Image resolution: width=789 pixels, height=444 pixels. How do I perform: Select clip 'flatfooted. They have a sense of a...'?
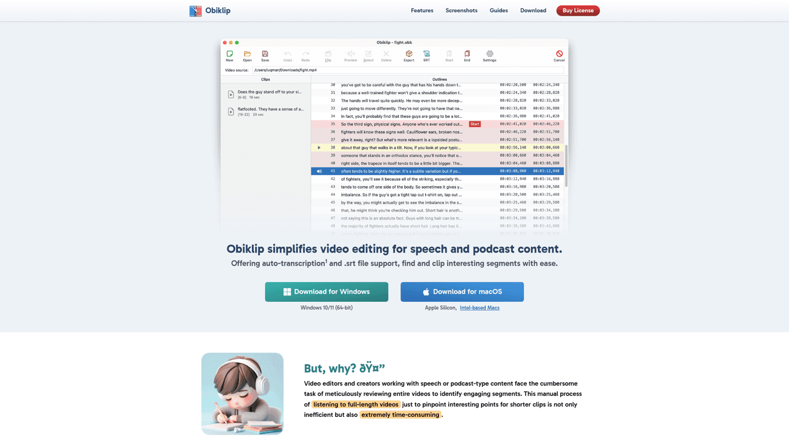(x=266, y=111)
